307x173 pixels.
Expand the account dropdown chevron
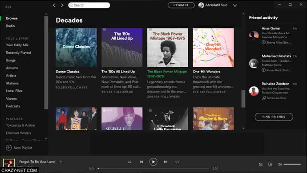(235, 5)
